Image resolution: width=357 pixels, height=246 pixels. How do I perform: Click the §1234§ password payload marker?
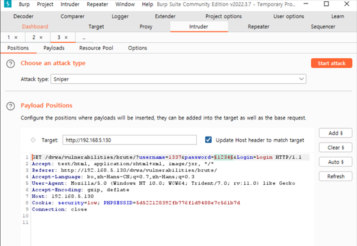pyautogui.click(x=224, y=157)
